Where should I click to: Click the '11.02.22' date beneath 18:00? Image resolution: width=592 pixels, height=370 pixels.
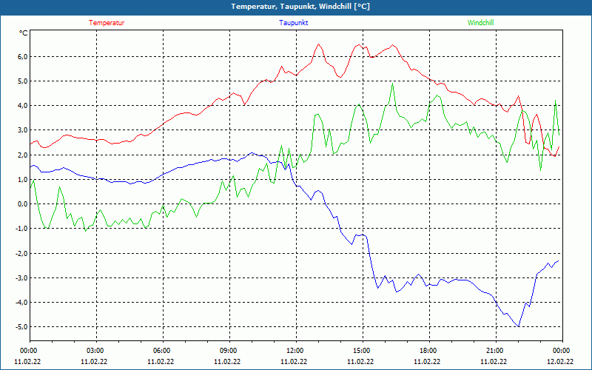coord(427,361)
